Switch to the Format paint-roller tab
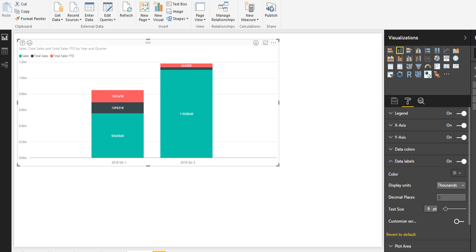Image resolution: width=476 pixels, height=252 pixels. tap(408, 101)
